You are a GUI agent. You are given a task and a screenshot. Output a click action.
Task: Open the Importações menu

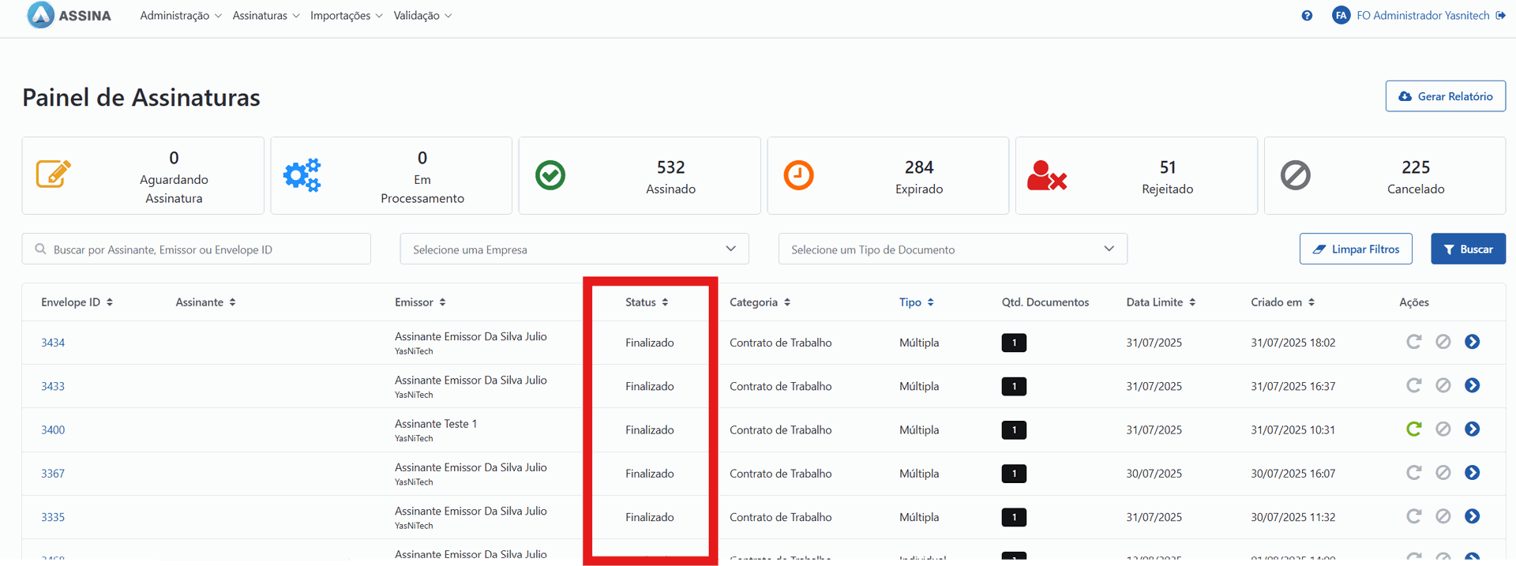coord(346,16)
